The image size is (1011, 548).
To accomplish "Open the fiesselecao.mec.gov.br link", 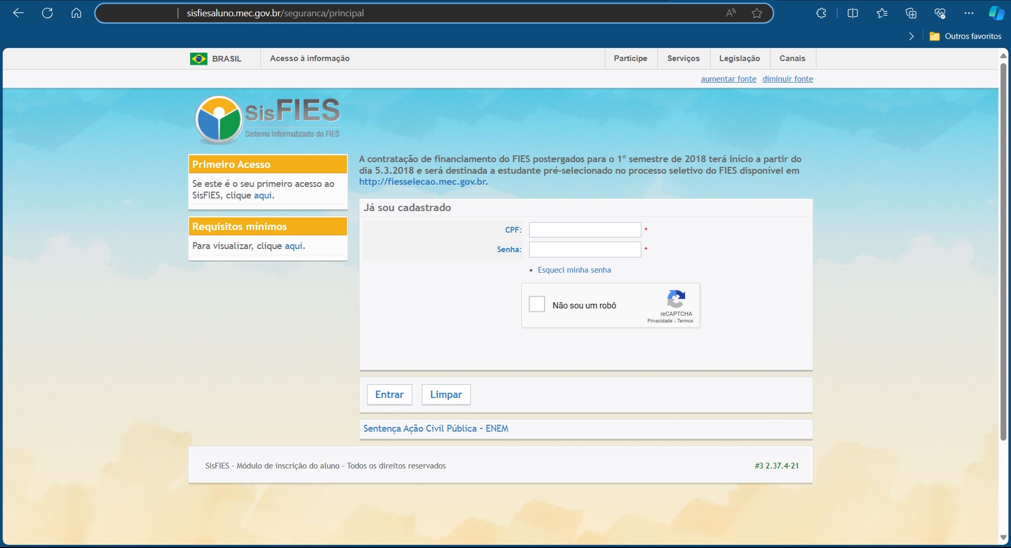I will point(422,182).
